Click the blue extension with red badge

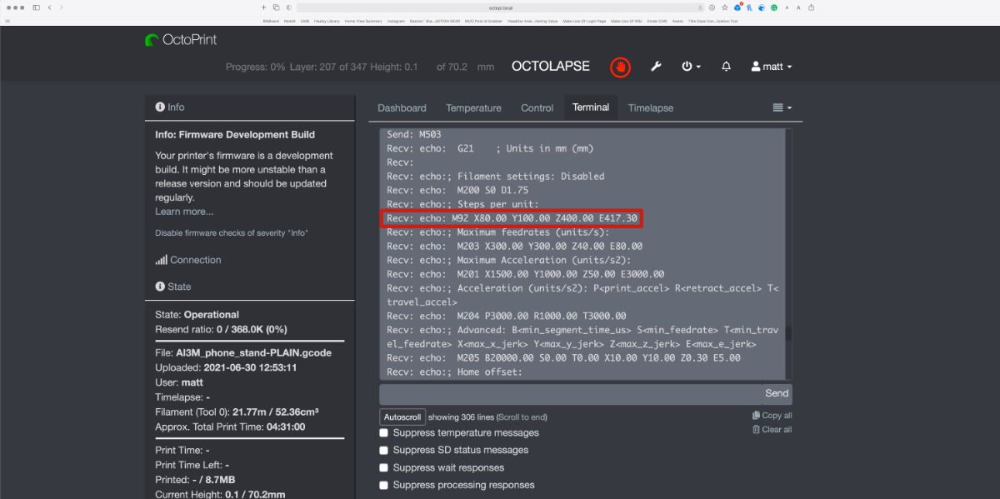(737, 7)
